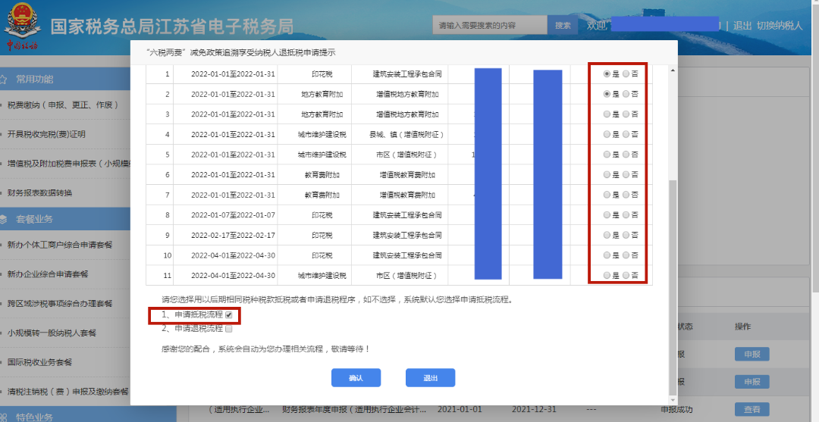819x422 pixels.
Task: Click the 退出 button in the dialog
Action: (431, 377)
